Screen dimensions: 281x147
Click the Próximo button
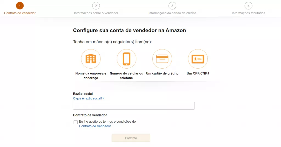[x=131, y=138]
